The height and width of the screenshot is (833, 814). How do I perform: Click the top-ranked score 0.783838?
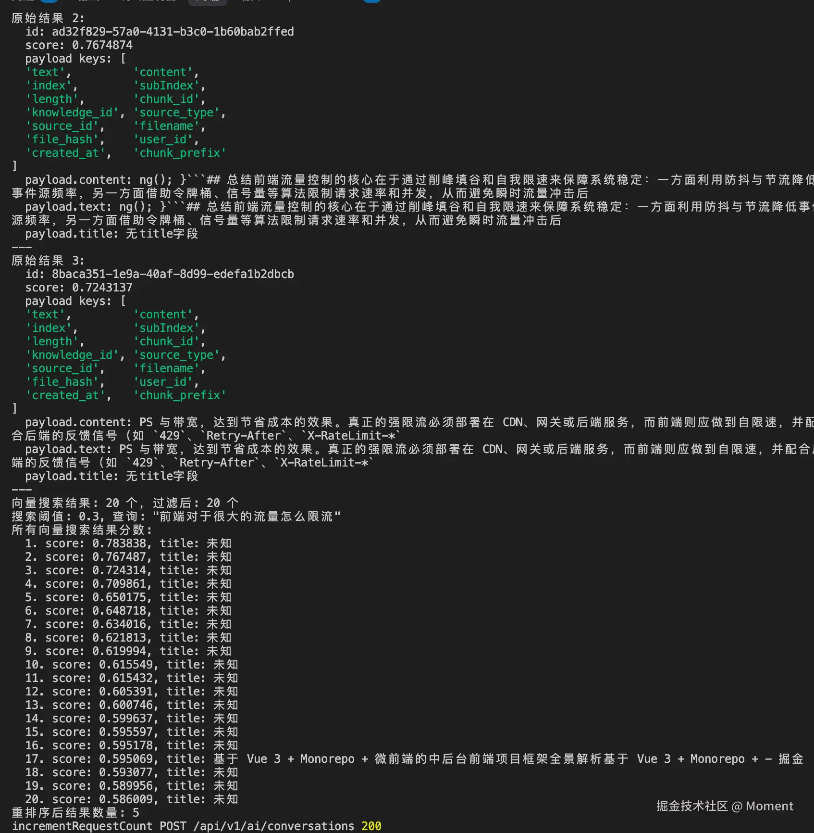122,543
